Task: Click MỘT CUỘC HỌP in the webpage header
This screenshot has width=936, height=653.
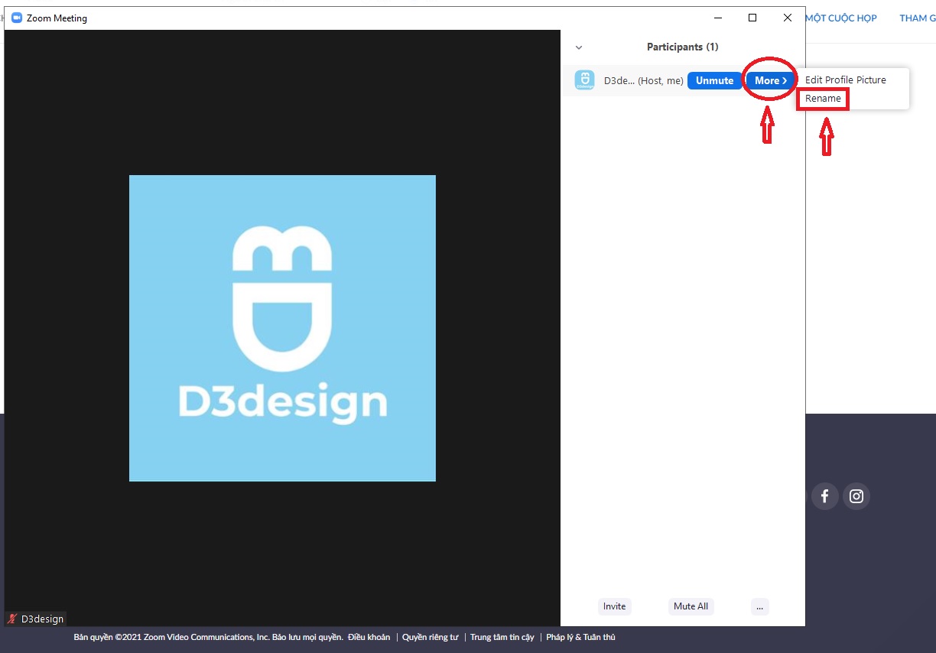Action: [x=841, y=18]
